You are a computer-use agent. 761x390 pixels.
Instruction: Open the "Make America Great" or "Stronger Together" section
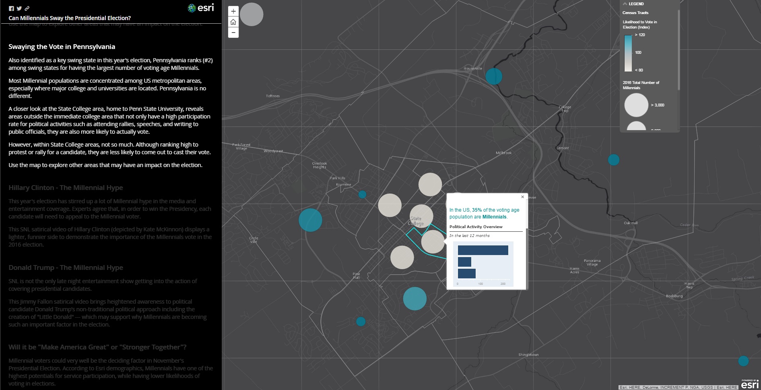pos(97,347)
